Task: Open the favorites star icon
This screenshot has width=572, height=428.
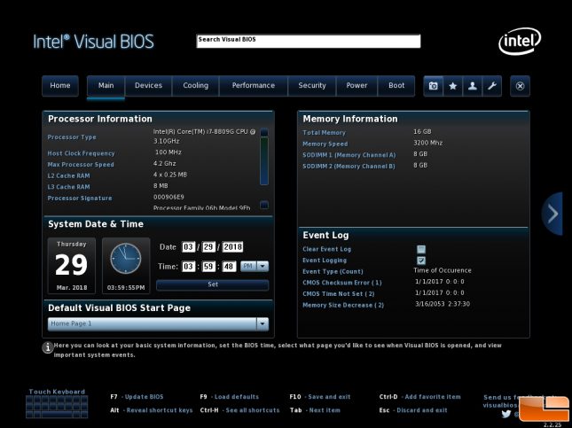Action: [452, 86]
